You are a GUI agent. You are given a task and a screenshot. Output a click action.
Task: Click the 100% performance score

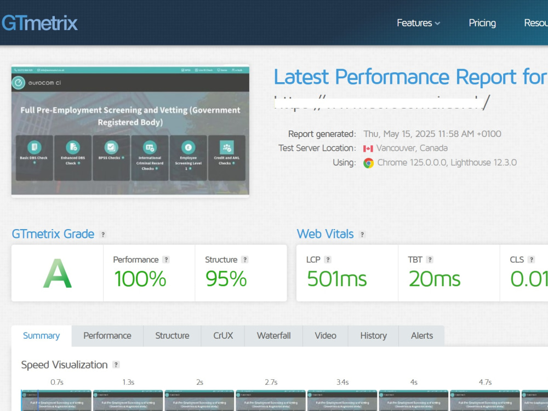click(x=140, y=279)
